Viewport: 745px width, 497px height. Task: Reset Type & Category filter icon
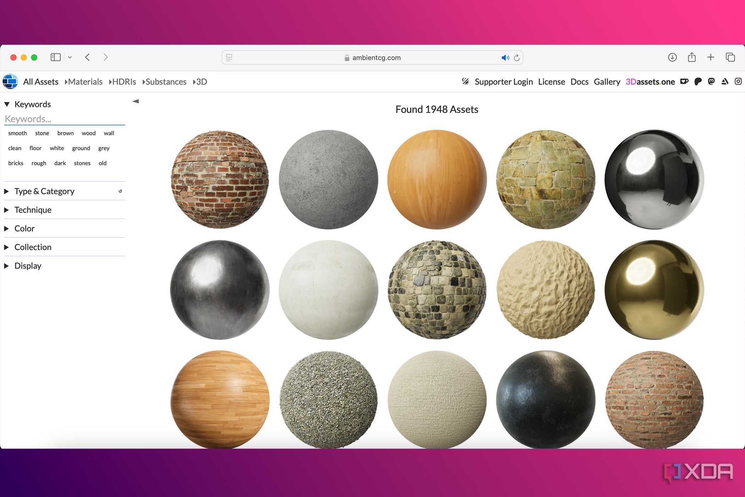coord(120,191)
